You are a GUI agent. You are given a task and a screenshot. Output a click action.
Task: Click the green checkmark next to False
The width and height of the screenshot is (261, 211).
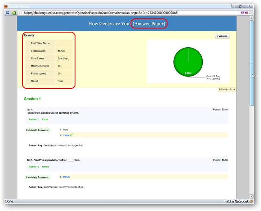[72, 135]
